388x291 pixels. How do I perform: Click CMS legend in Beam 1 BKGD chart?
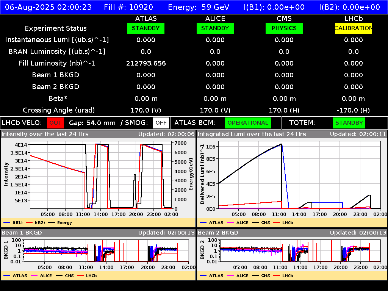coord(65,275)
